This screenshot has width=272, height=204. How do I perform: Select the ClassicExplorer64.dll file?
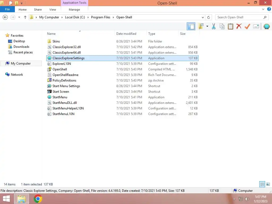(122, 52)
